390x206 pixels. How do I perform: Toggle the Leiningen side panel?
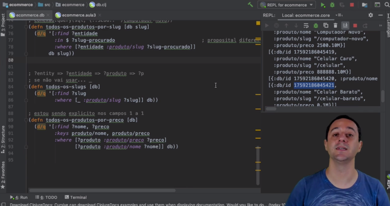tap(388, 25)
